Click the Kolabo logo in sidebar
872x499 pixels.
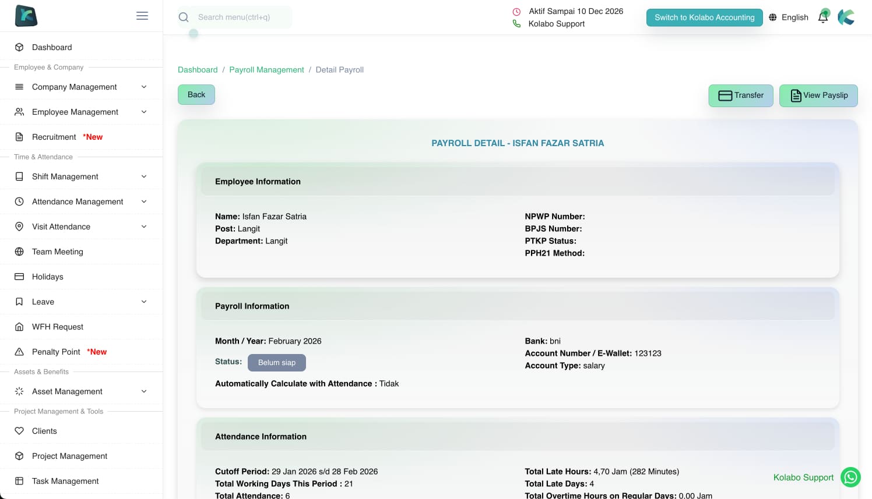coord(26,16)
